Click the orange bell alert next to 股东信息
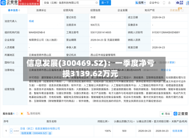Image resolution: width=189 pixels, height=138 pixels. [22, 114]
